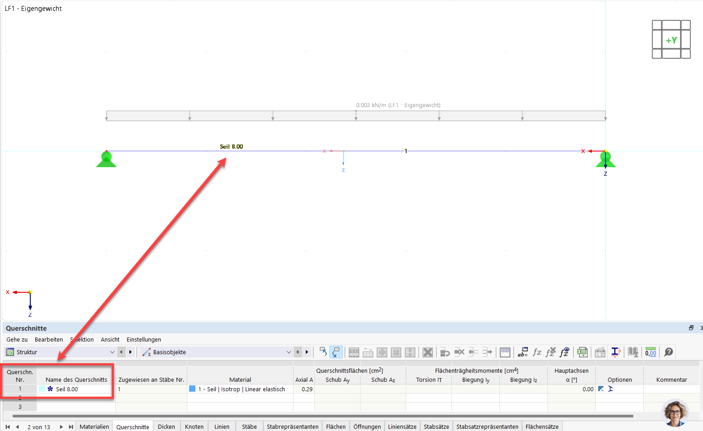
Task: Click the decimal places 0.00 icon
Action: (x=651, y=352)
